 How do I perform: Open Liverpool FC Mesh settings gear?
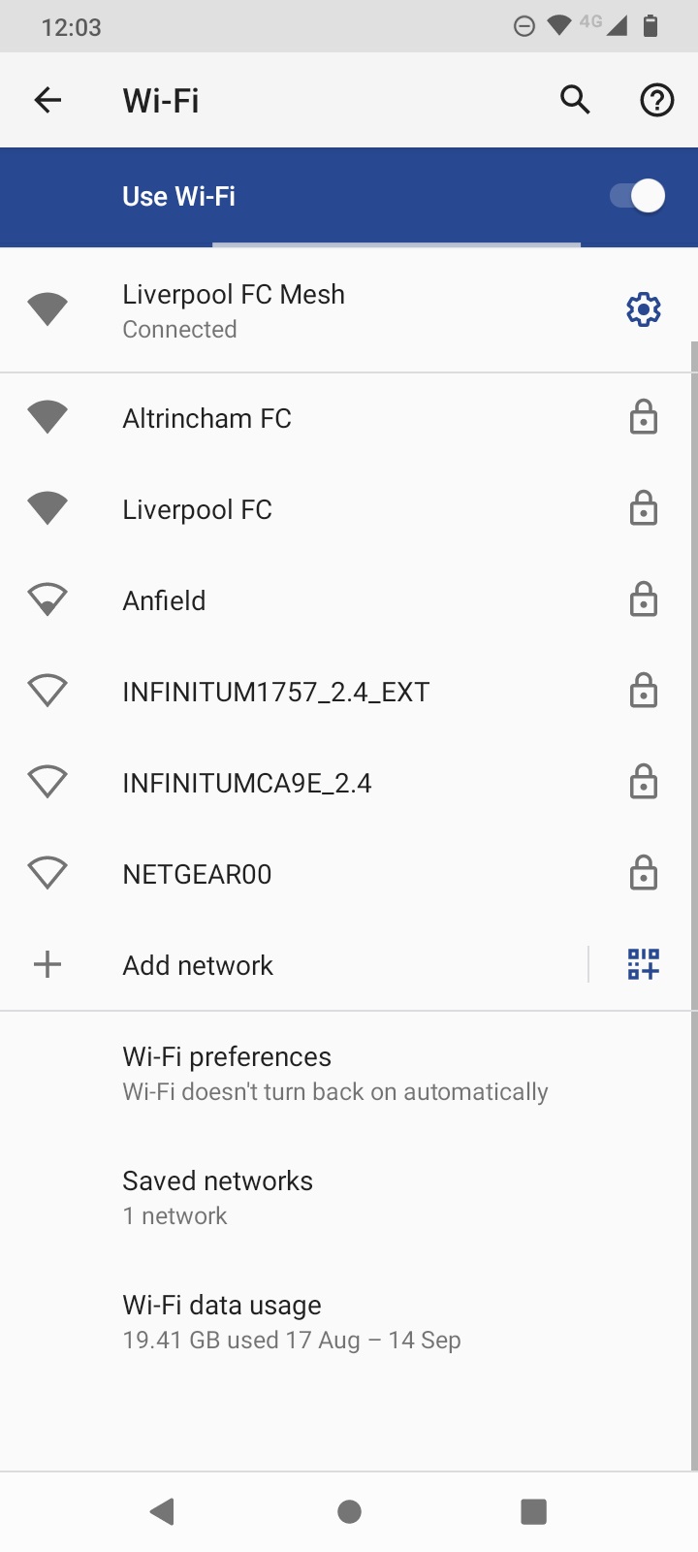click(x=644, y=310)
